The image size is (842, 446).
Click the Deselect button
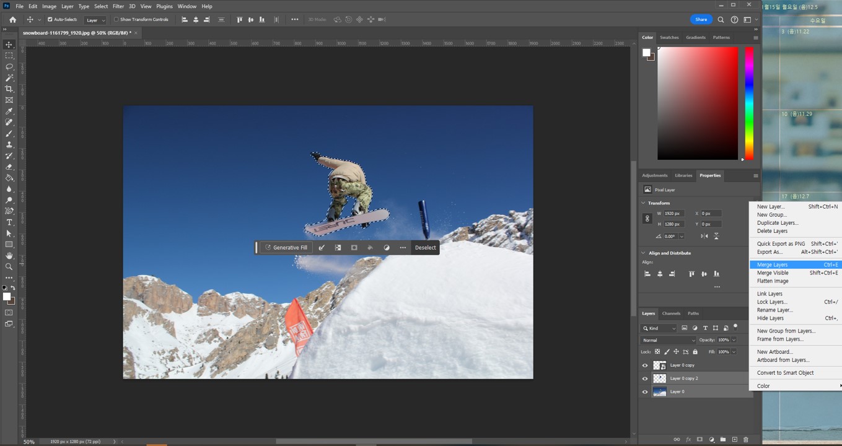425,248
